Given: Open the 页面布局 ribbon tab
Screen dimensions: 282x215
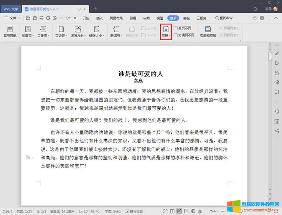Looking at the screenshot, I should coord(116,18).
